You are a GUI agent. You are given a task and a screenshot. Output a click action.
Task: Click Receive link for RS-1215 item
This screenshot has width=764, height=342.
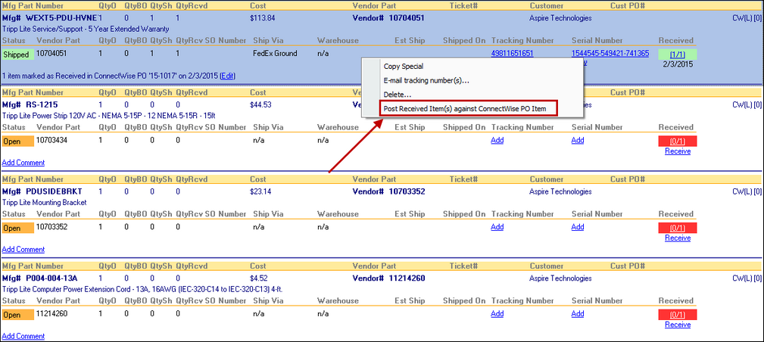click(677, 151)
